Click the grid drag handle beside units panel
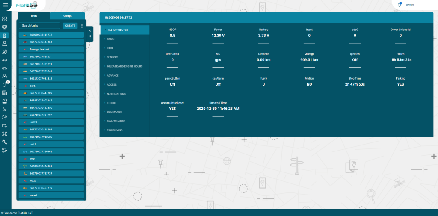The height and width of the screenshot is (216, 438). pos(90,37)
